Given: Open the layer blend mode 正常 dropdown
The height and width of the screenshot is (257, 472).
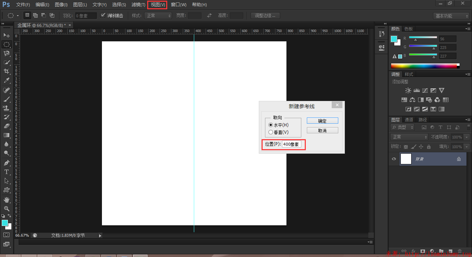Looking at the screenshot, I should (x=409, y=137).
